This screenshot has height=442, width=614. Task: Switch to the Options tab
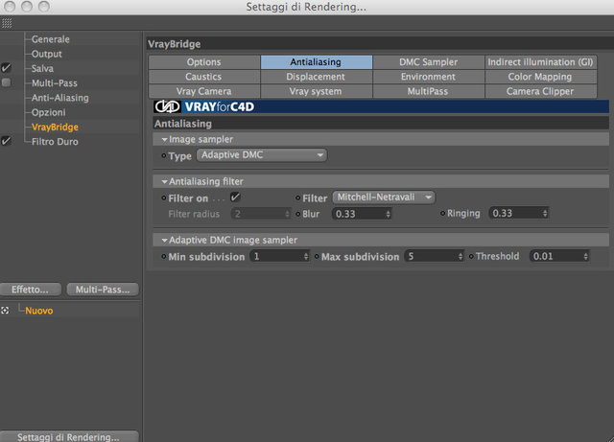[x=204, y=62]
